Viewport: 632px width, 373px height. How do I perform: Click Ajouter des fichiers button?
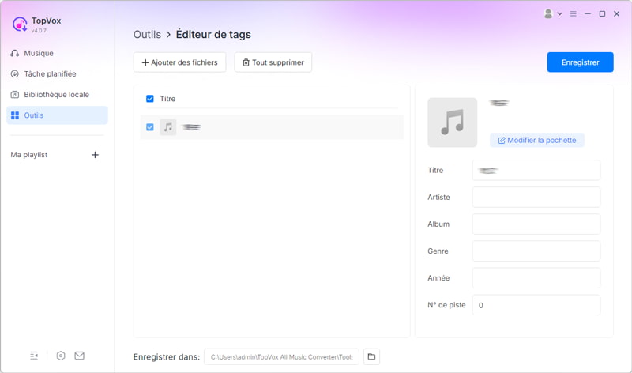(180, 62)
